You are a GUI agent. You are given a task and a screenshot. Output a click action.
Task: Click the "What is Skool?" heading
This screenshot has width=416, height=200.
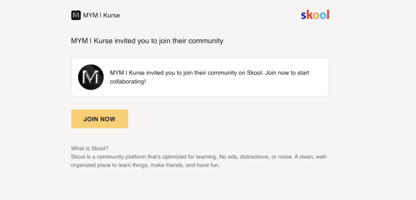point(90,149)
